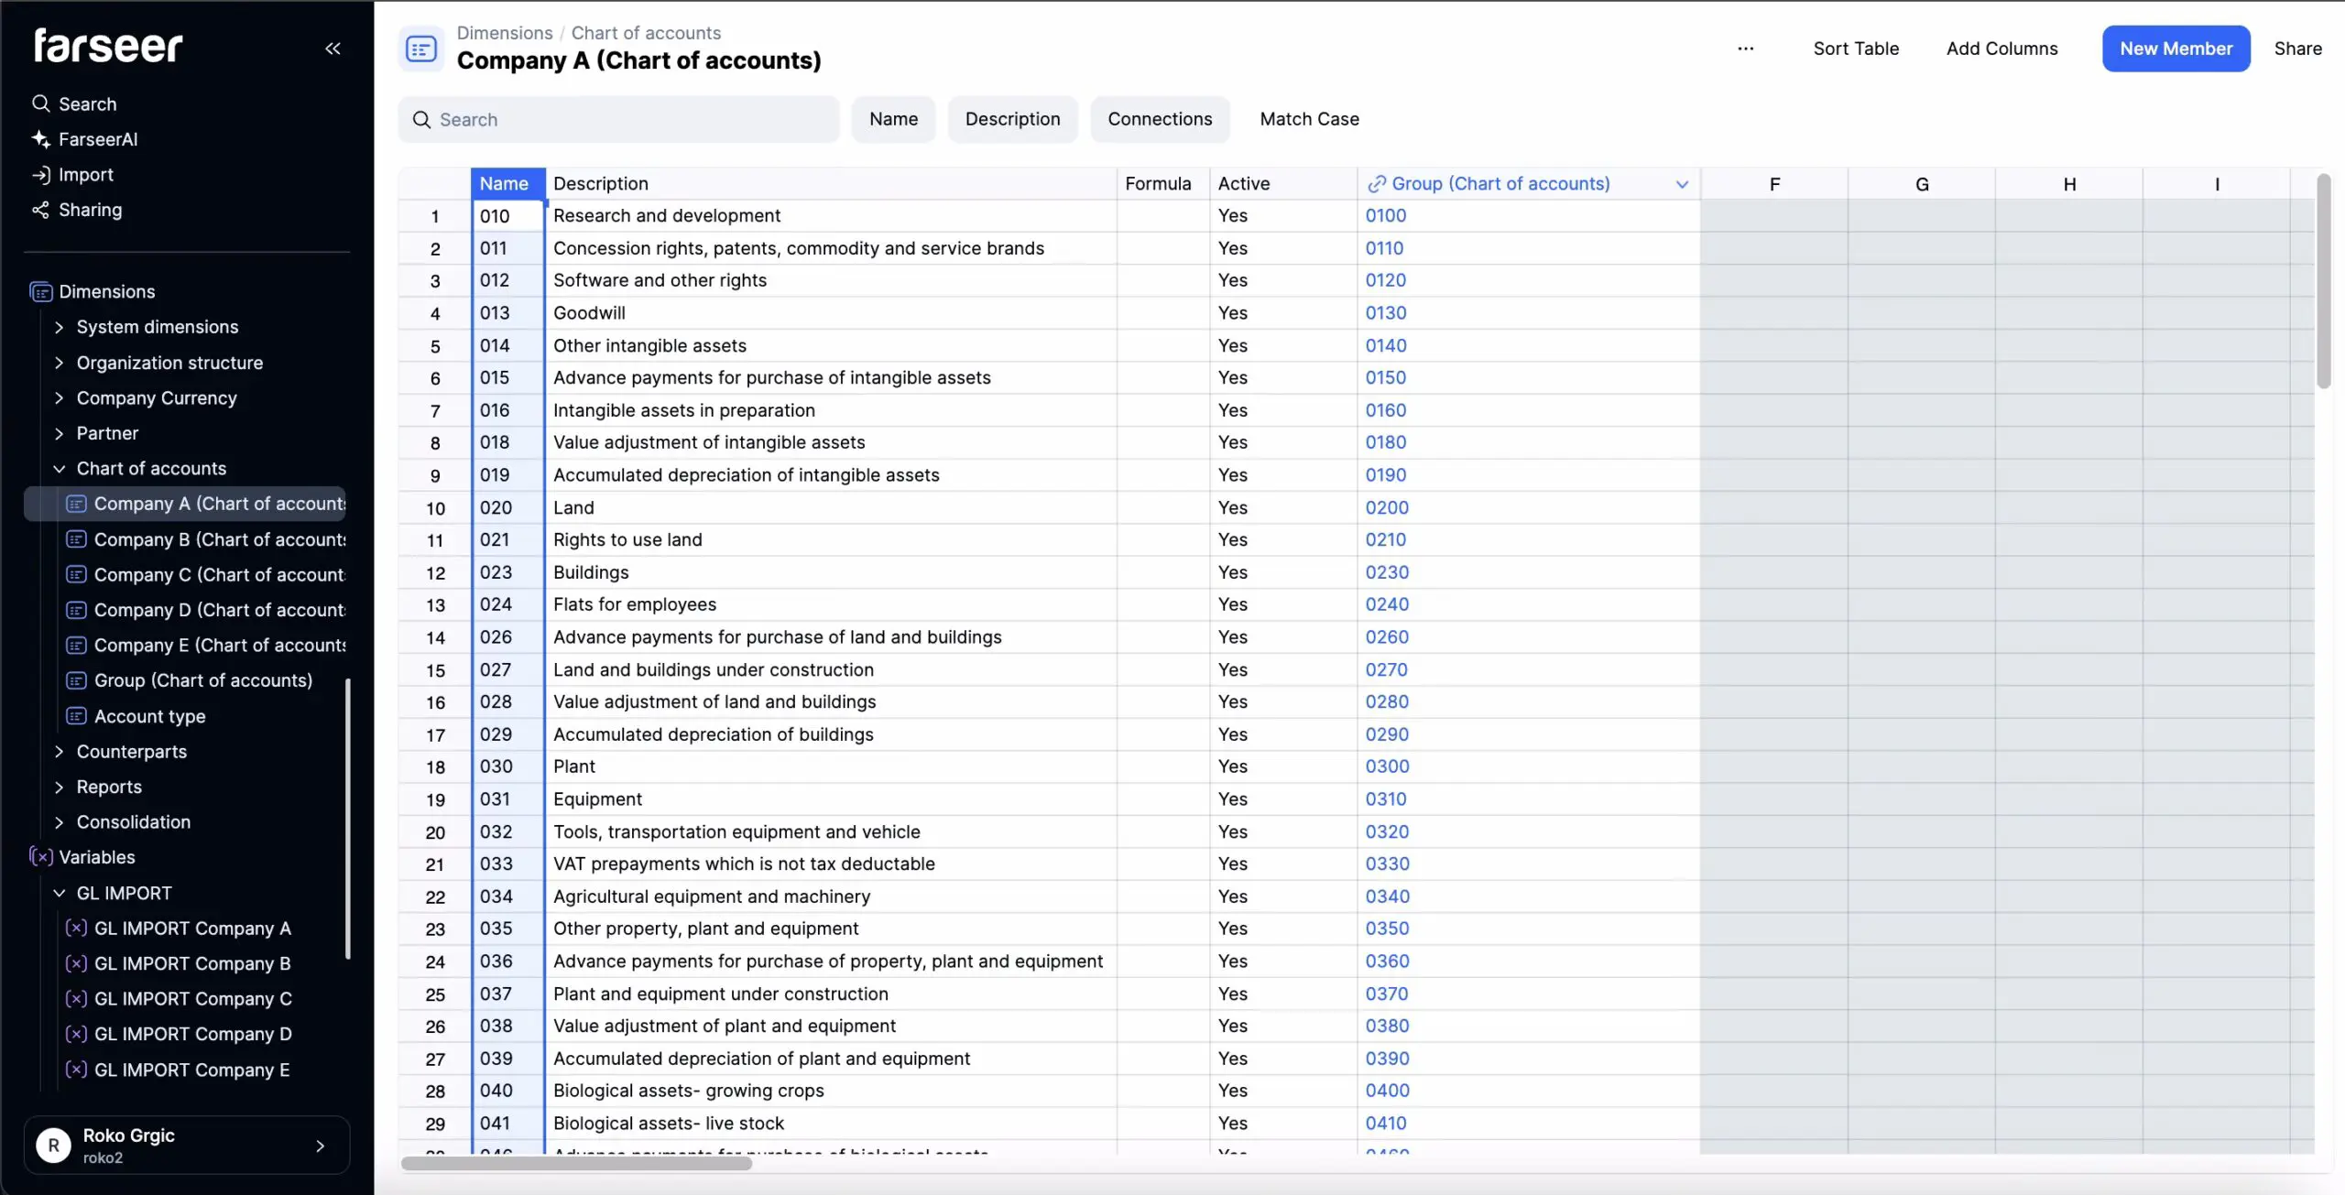This screenshot has height=1195, width=2345.
Task: Open the three-dots more options menu
Action: [1745, 49]
